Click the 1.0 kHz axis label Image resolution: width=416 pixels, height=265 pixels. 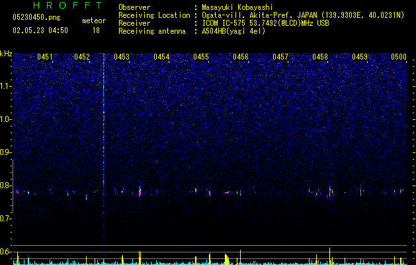coord(5,119)
